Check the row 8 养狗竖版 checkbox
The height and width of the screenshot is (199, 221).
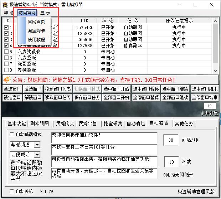(x=6, y=70)
